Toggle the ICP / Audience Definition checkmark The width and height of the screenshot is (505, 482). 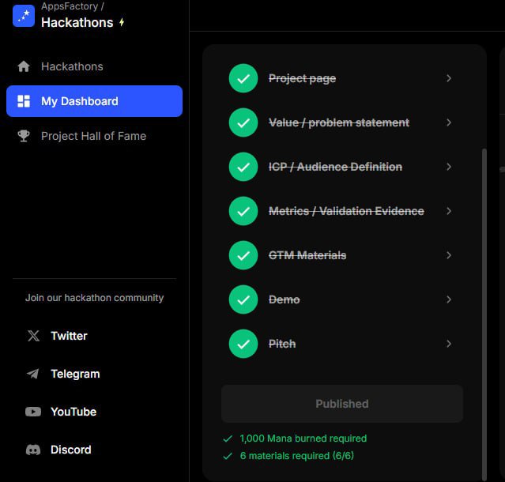243,167
